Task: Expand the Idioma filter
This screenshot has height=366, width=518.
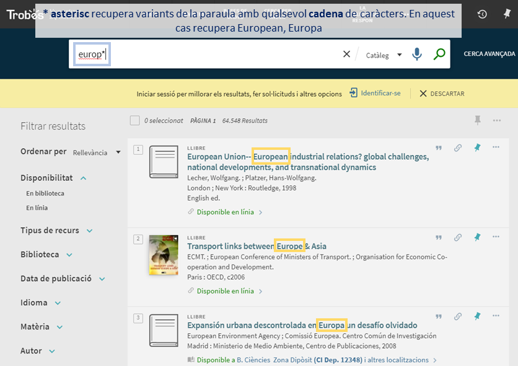Action: [41, 303]
